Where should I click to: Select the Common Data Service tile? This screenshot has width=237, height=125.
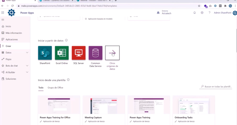point(95,53)
